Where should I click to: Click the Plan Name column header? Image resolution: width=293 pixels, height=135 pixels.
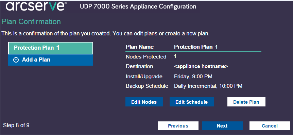pos(140,47)
